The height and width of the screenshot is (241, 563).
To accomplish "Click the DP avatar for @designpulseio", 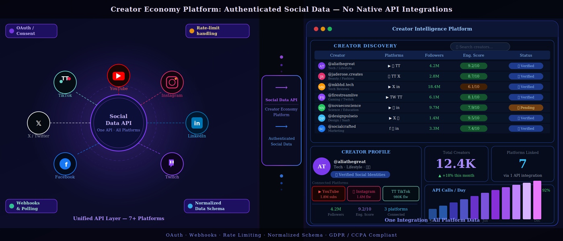I will click(322, 118).
